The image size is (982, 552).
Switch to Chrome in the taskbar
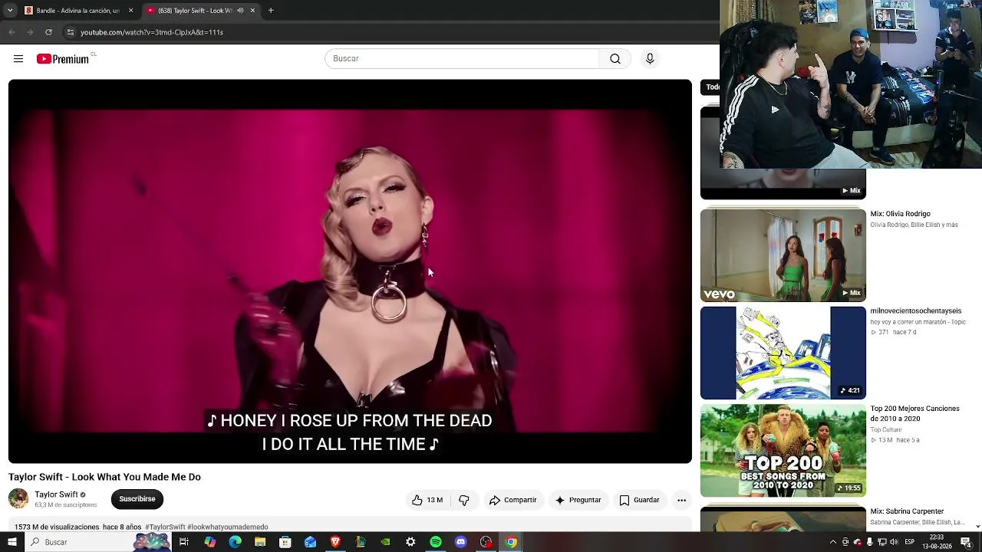[x=511, y=542]
